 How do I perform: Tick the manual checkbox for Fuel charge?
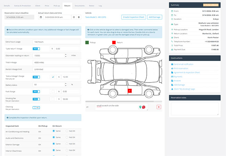pyautogui.click(x=53, y=92)
